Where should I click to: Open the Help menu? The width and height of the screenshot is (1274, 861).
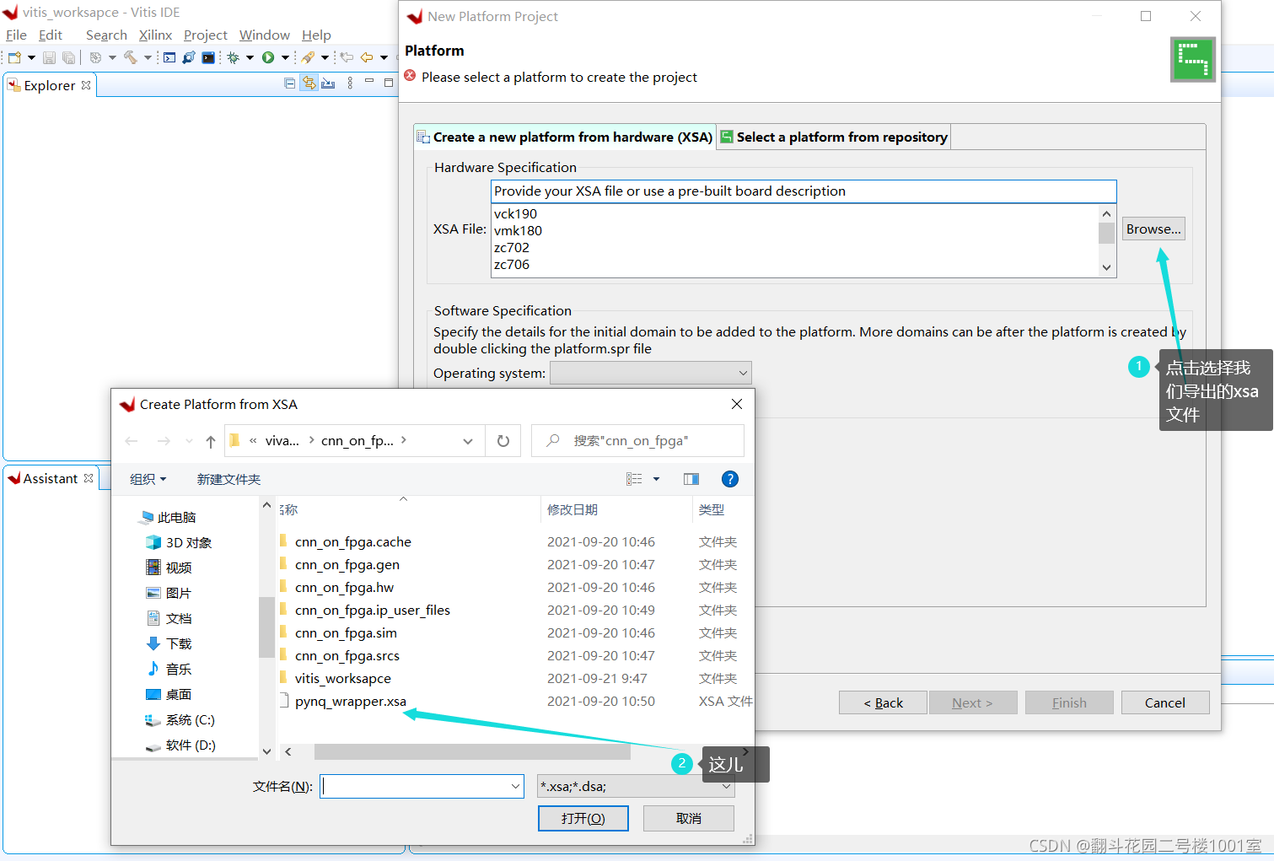pyautogui.click(x=316, y=35)
